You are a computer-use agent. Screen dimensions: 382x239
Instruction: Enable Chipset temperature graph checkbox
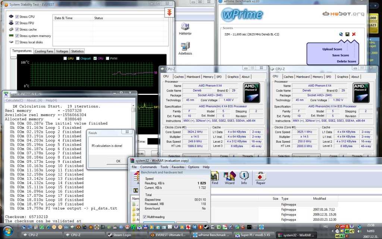tap(78, 58)
